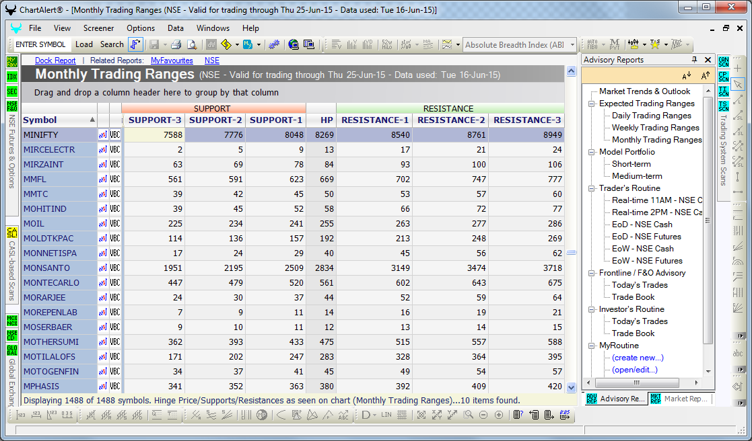Open the Windows menu
752x441 pixels.
[x=213, y=28]
